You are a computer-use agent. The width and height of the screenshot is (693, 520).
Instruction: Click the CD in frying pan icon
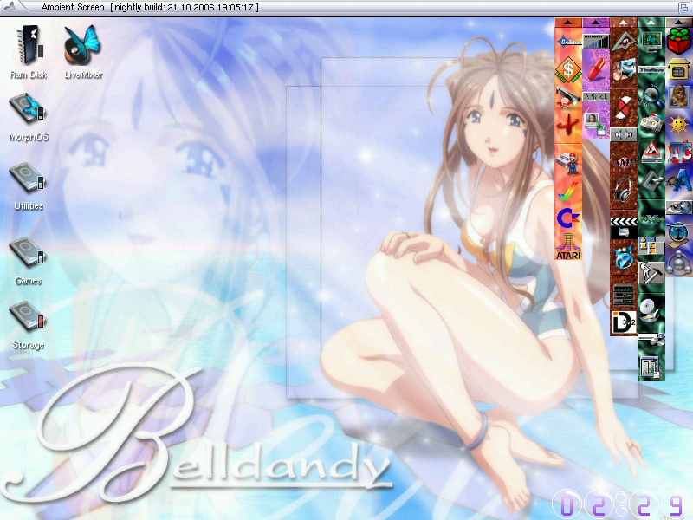(x=651, y=309)
